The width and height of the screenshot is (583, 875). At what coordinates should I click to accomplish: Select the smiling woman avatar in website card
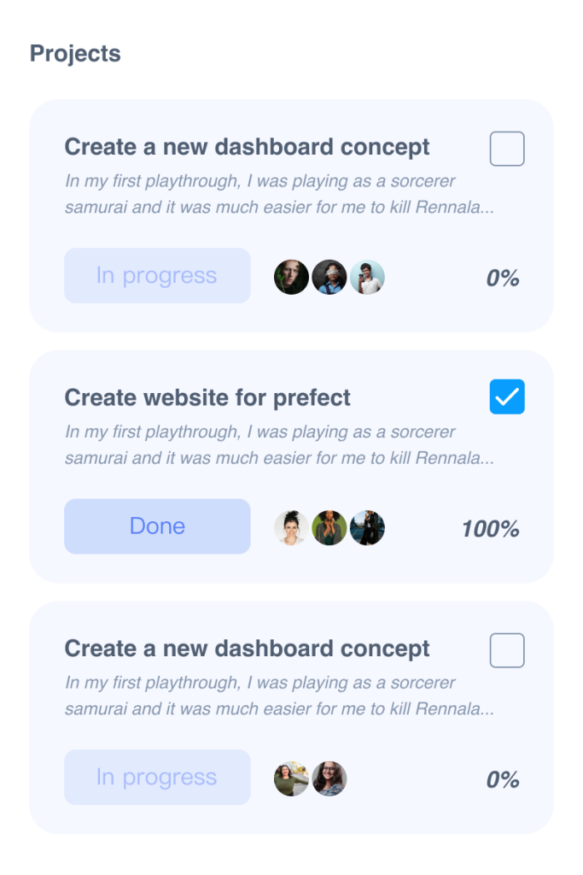[291, 527]
